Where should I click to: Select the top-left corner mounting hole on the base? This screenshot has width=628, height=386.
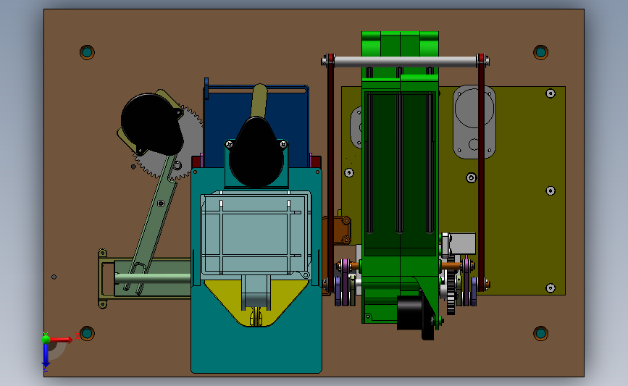(87, 52)
